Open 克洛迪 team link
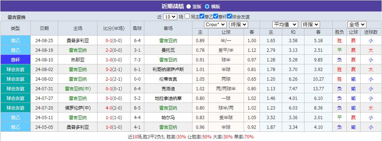The height and width of the screenshot is (141, 382). coord(168,89)
